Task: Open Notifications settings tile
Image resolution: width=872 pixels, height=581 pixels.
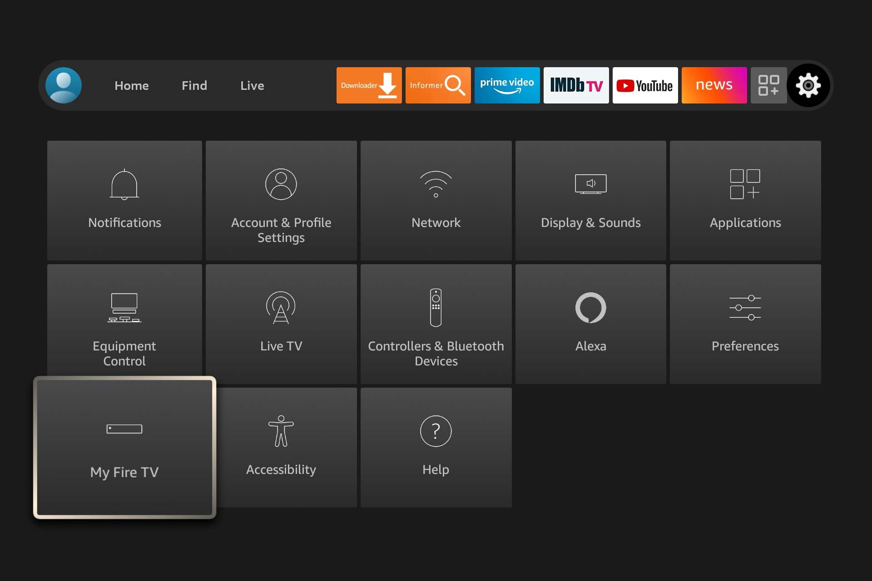Action: click(124, 200)
